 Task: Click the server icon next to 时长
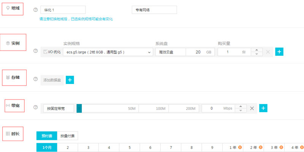pos(8,134)
